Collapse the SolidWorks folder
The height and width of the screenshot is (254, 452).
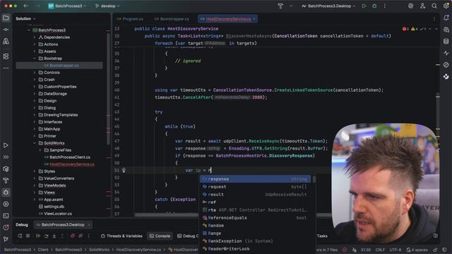[x=35, y=143]
